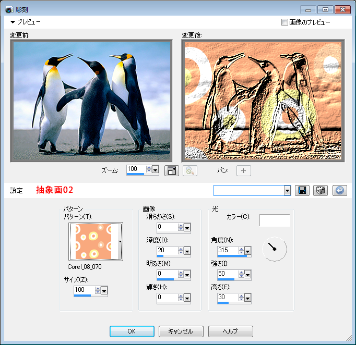Screen dimensions: 356x345
Task: Click the pan navigation icon
Action: click(x=243, y=170)
